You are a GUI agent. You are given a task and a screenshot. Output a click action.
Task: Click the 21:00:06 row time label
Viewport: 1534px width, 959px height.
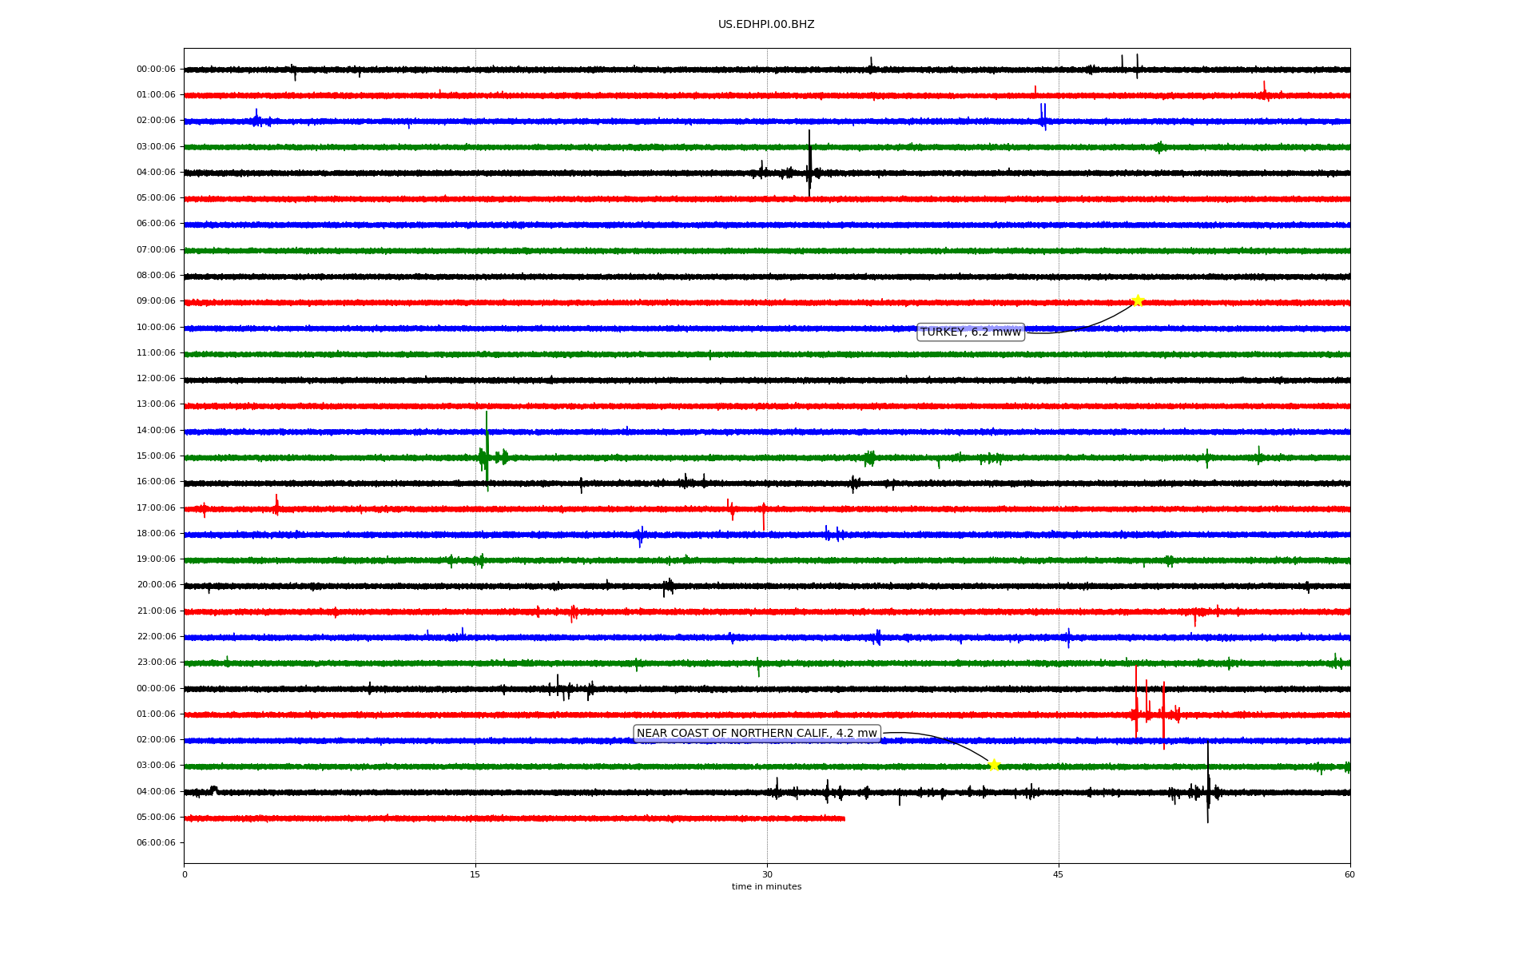point(156,611)
